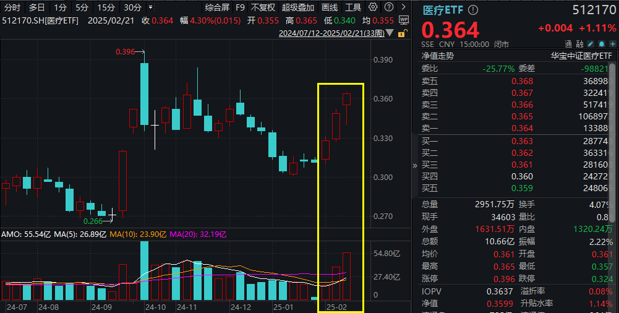This screenshot has width=619, height=313.
Task: Click the 净值 value 0.3599
Action: [500, 304]
